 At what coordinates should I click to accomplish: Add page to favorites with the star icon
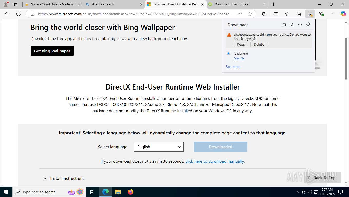point(250,14)
